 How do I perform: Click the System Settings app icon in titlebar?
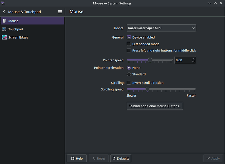click(x=3, y=3)
